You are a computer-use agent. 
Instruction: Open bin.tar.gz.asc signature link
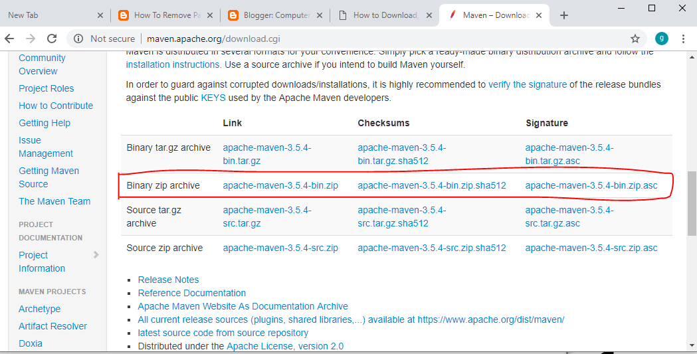tap(569, 154)
